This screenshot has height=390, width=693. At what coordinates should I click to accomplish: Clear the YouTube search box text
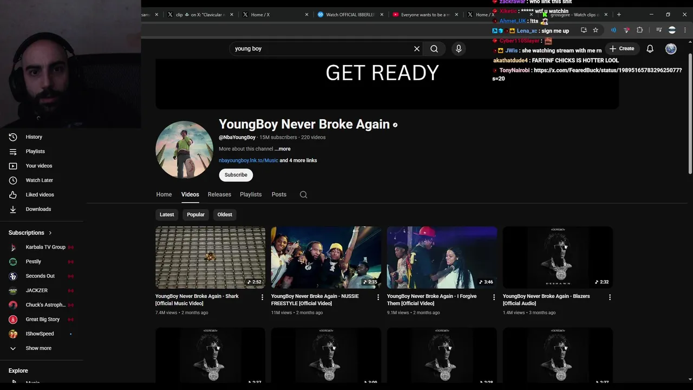coord(417,49)
